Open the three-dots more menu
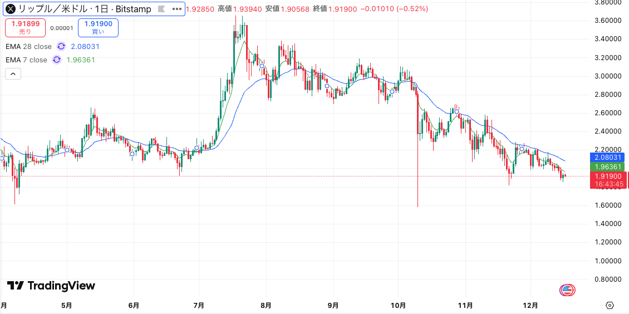 [177, 9]
